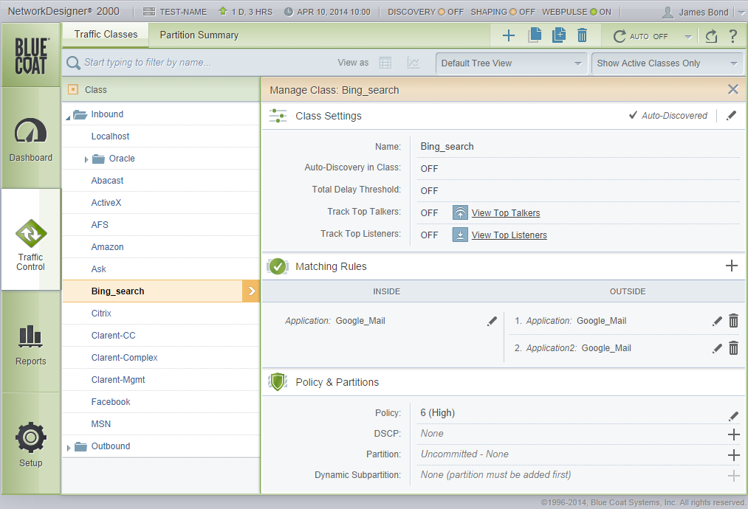Click the duplicate-with-plus icon in toolbar

coord(559,35)
